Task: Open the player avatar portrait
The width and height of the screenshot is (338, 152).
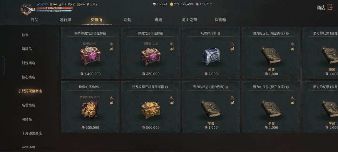Action: click(26, 9)
